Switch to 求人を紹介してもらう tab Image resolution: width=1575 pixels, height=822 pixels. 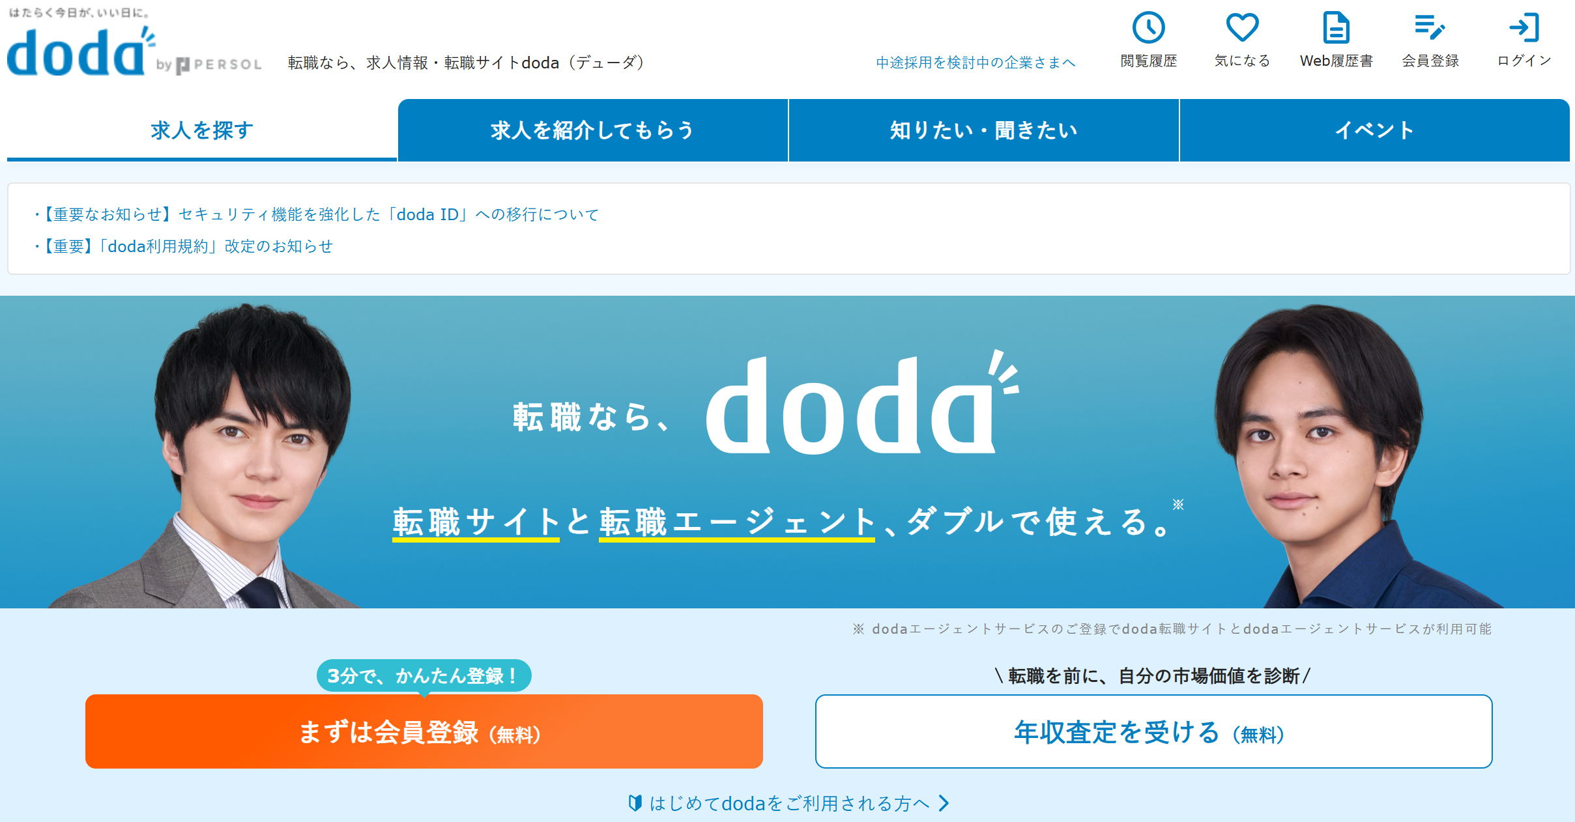point(592,130)
